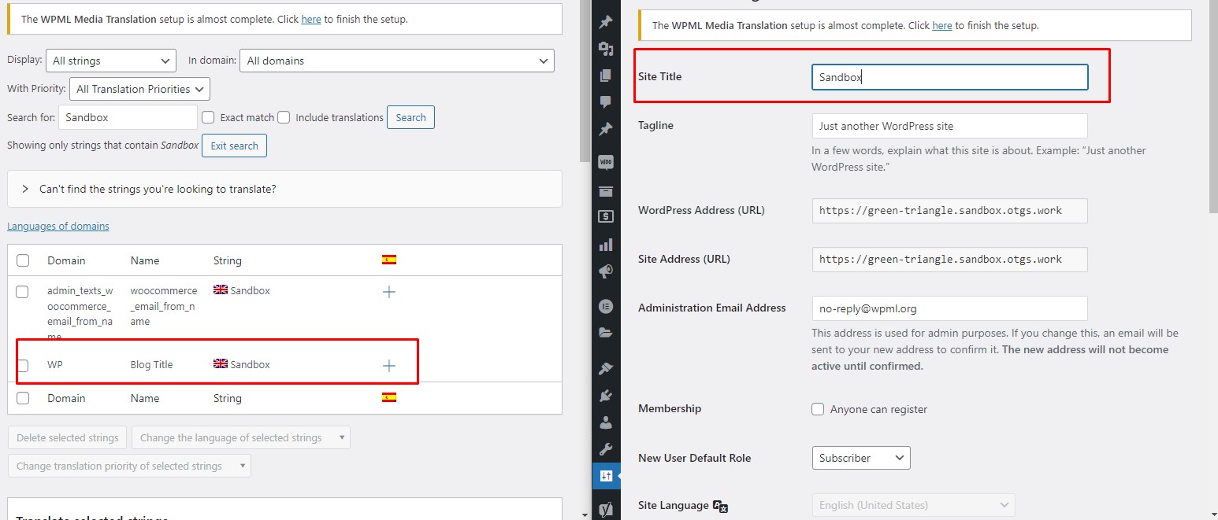The image size is (1218, 520).
Task: Click Spanish flag in table header row
Action: pyautogui.click(x=388, y=260)
